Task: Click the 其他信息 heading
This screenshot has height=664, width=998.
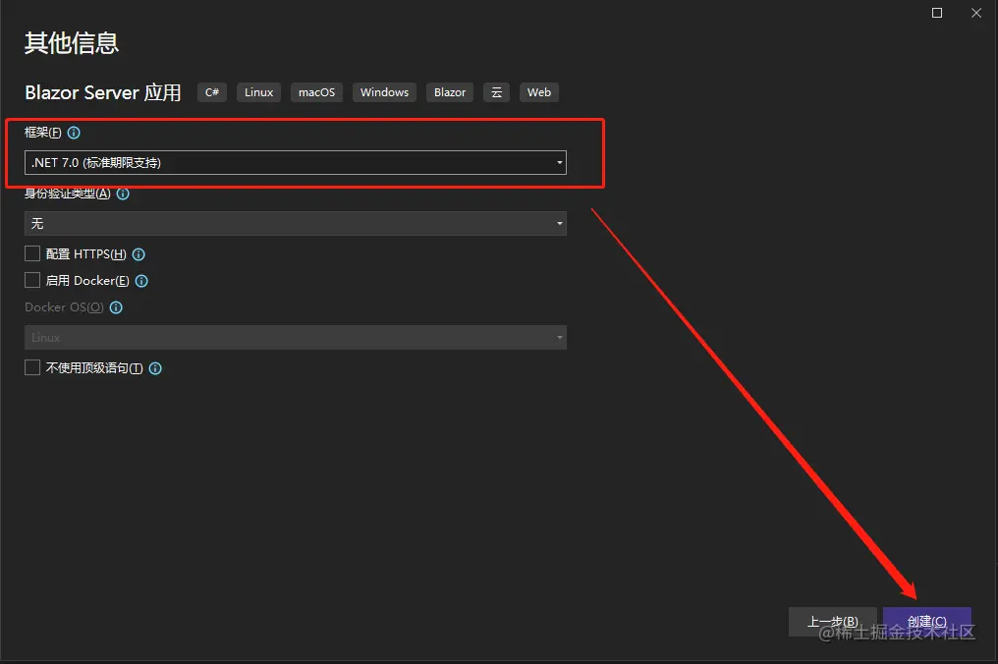Action: [72, 42]
